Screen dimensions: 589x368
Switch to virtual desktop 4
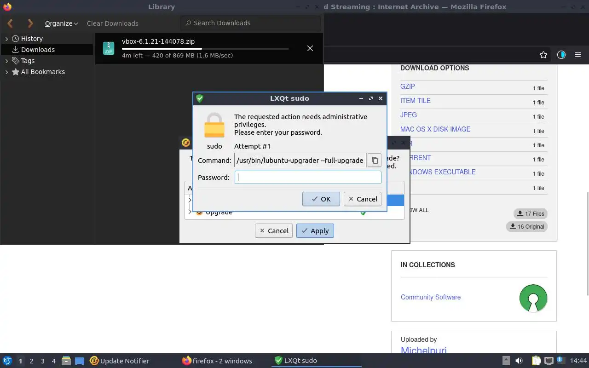(x=53, y=361)
